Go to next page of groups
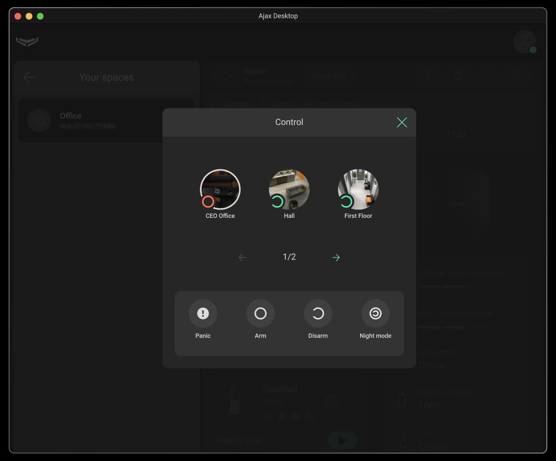The width and height of the screenshot is (556, 461). point(336,257)
